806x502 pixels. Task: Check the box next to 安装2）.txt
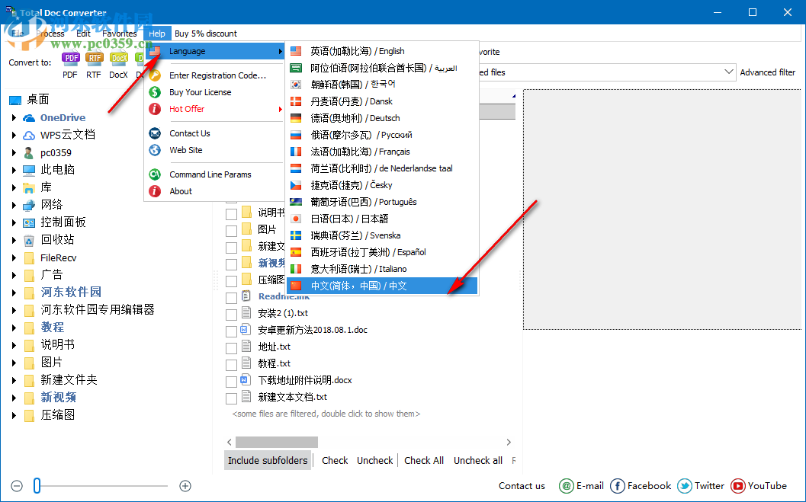click(231, 312)
